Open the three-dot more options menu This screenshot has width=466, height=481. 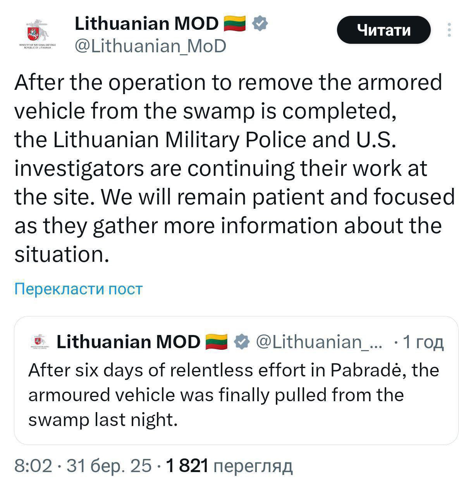[x=449, y=30]
